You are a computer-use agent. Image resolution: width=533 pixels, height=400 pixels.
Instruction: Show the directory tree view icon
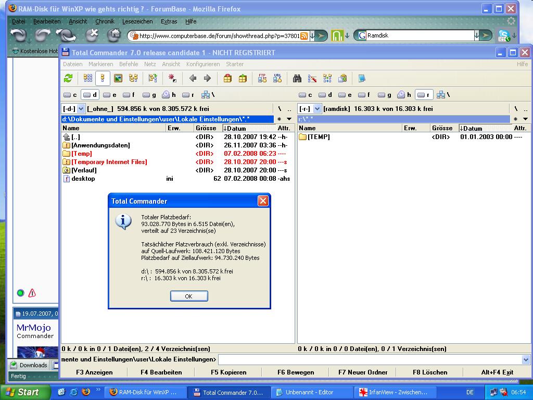(133, 79)
